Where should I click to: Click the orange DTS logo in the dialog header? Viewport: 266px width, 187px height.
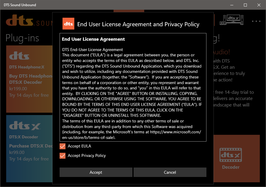(x=68, y=24)
